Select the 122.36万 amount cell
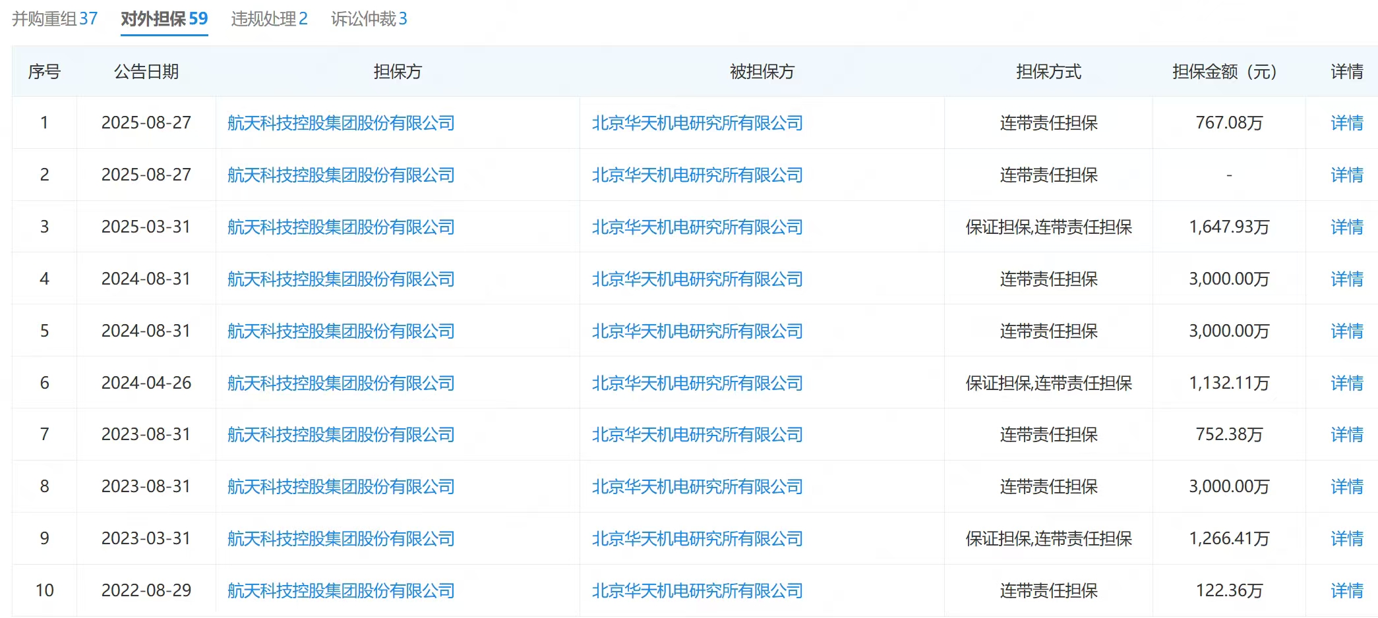 click(x=1229, y=591)
